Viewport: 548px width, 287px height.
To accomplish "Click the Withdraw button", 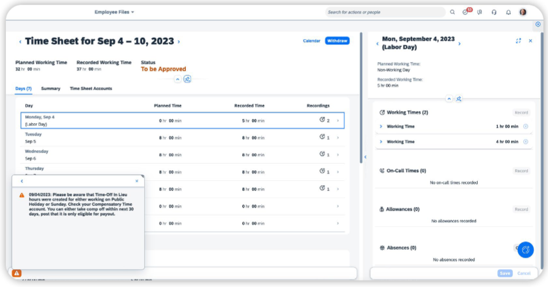I will [337, 41].
